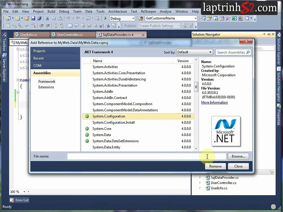Click Save All toolbar icon
The height and width of the screenshot is (212, 283).
coord(39,18)
